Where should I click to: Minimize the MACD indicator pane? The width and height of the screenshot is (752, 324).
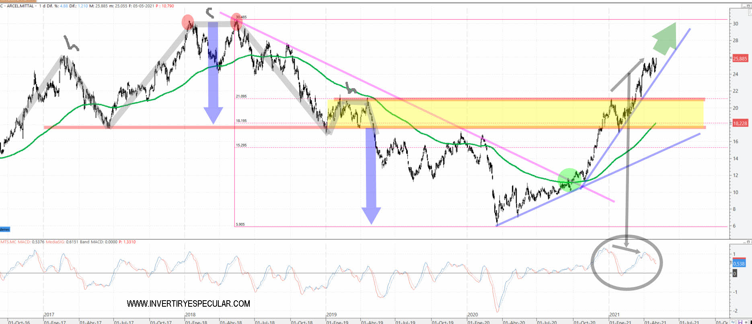744,242
